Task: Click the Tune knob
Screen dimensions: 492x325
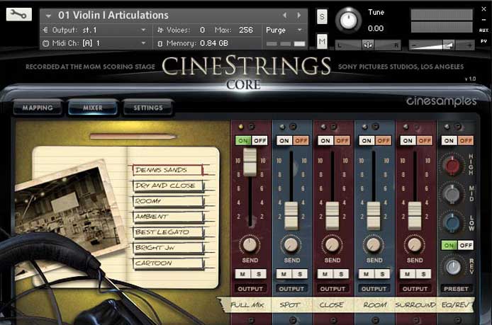Action: (348, 20)
